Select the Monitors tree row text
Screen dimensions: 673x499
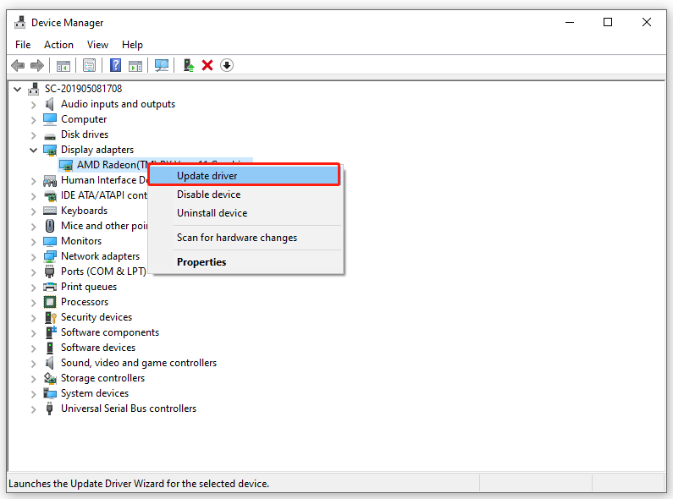pos(81,241)
